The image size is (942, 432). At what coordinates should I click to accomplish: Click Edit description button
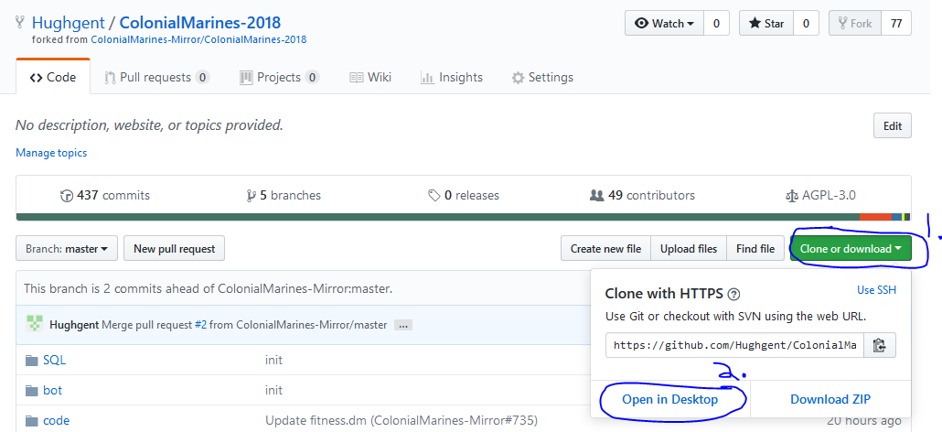coord(892,125)
